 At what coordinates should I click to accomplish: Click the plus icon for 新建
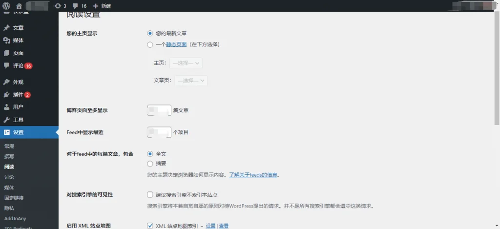96,6
